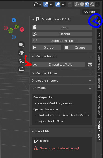Switch to the Ucupaint sidebar tab

coord(99,82)
